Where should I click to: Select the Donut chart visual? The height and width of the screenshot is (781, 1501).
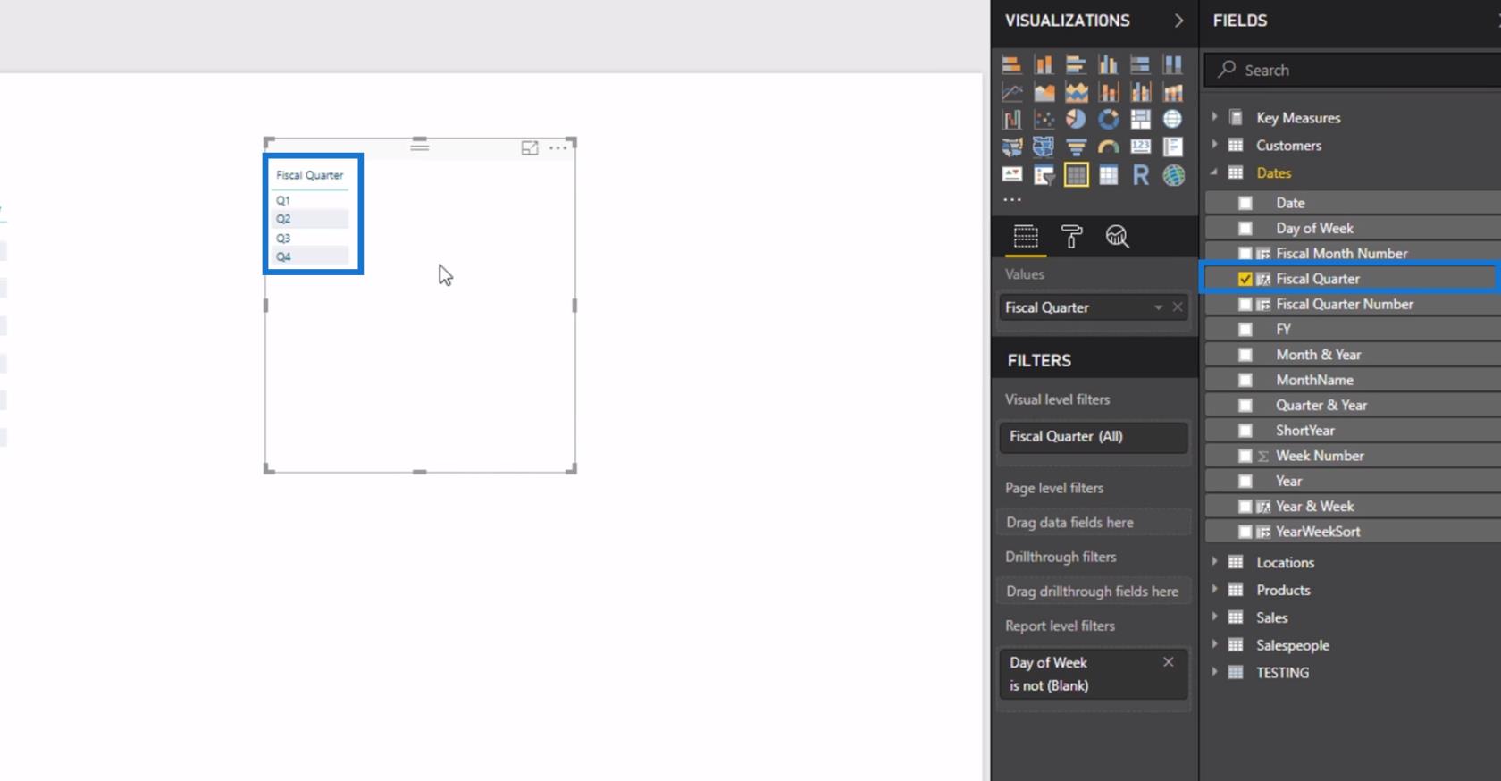click(1108, 120)
